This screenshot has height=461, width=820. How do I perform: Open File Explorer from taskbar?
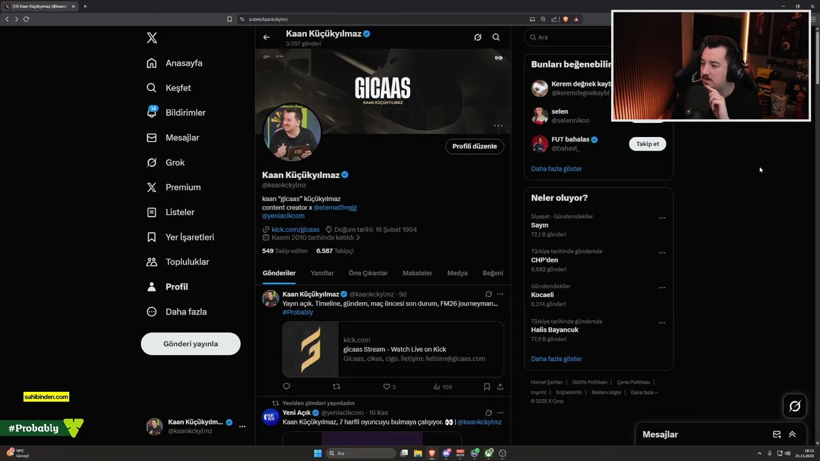(418, 453)
